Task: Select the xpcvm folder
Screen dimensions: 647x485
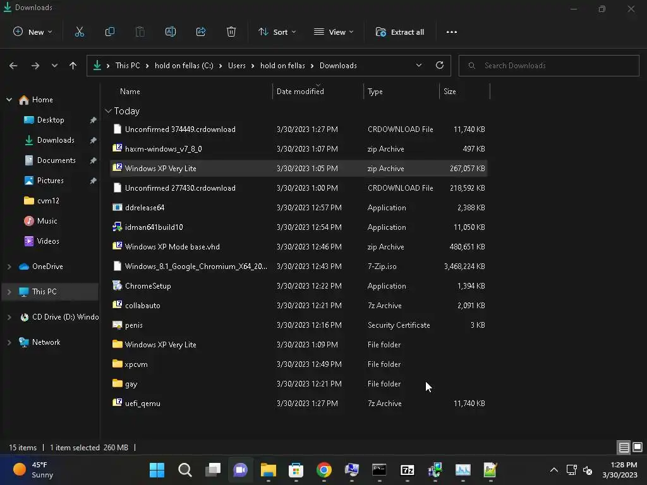Action: (299, 364)
